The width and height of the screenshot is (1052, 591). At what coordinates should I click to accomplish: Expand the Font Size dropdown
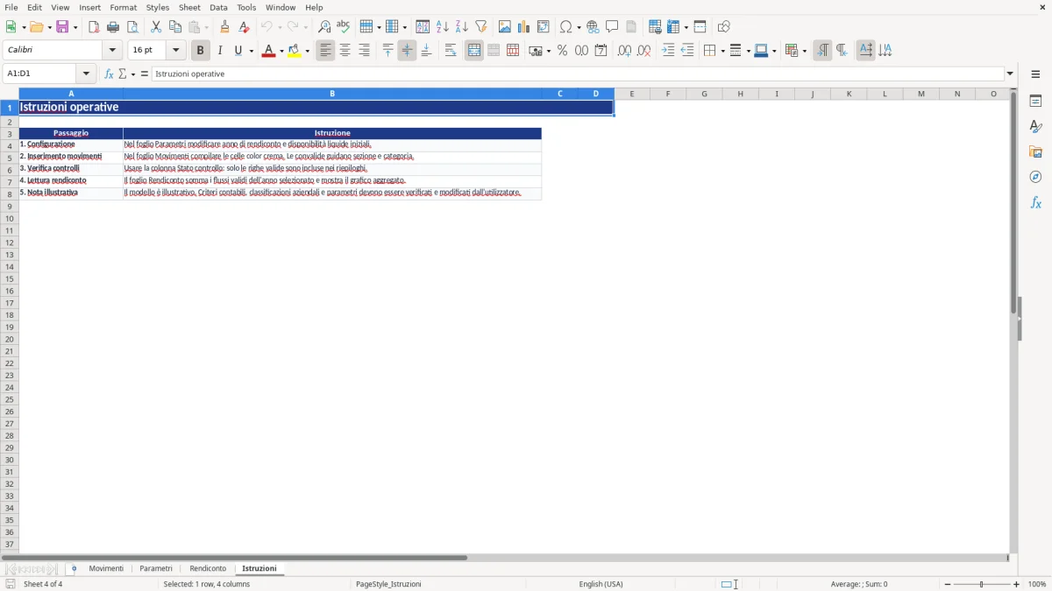(176, 51)
